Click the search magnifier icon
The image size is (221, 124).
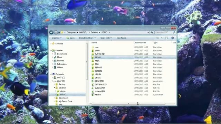click(174, 32)
